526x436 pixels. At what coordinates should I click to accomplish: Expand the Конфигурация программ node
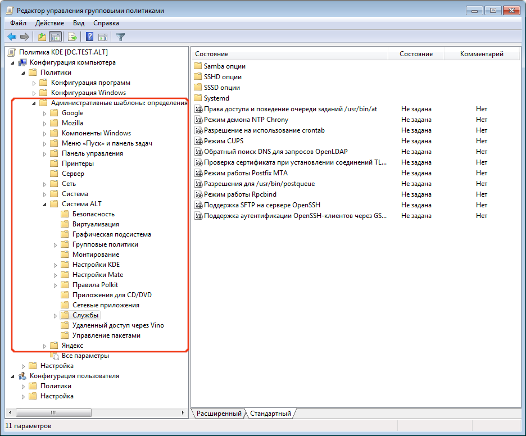pos(34,83)
